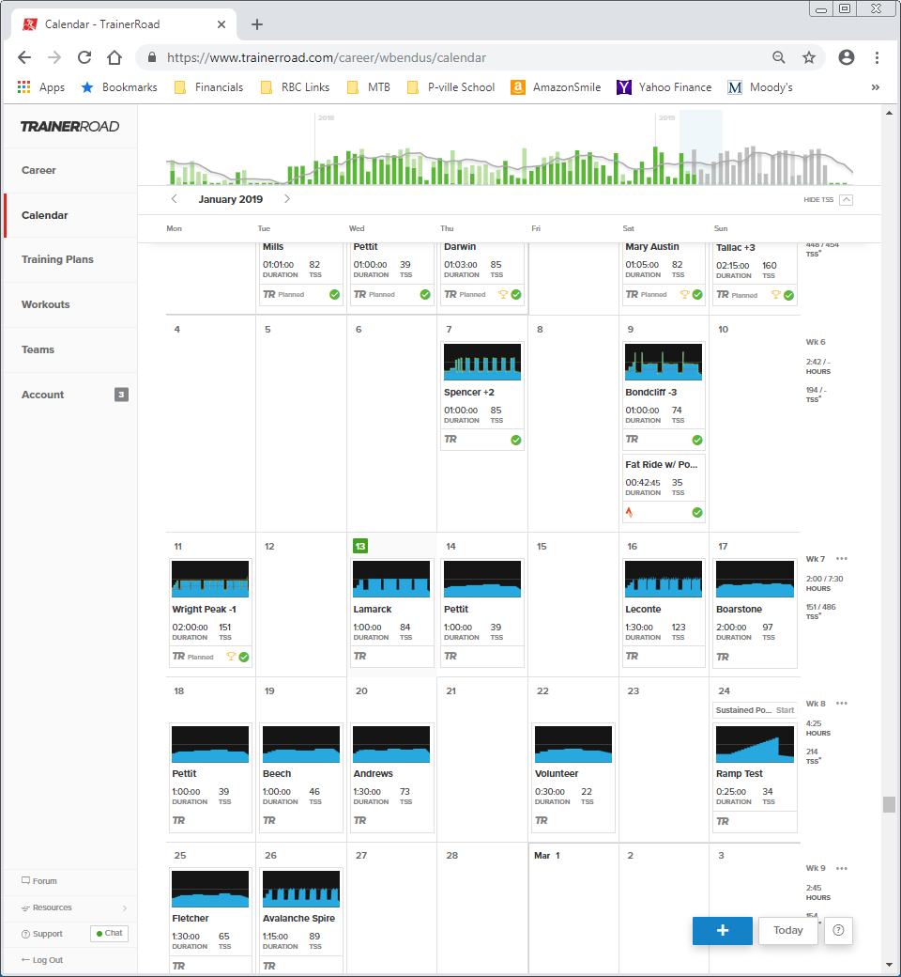Open the Workouts sidebar section
This screenshot has height=977, width=901.
[x=45, y=304]
